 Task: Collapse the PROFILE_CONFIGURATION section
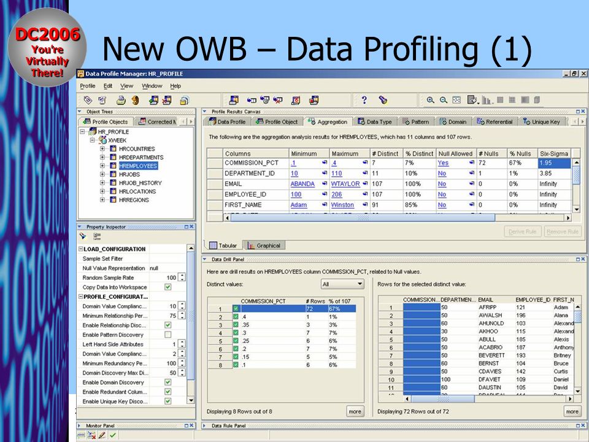[80, 297]
